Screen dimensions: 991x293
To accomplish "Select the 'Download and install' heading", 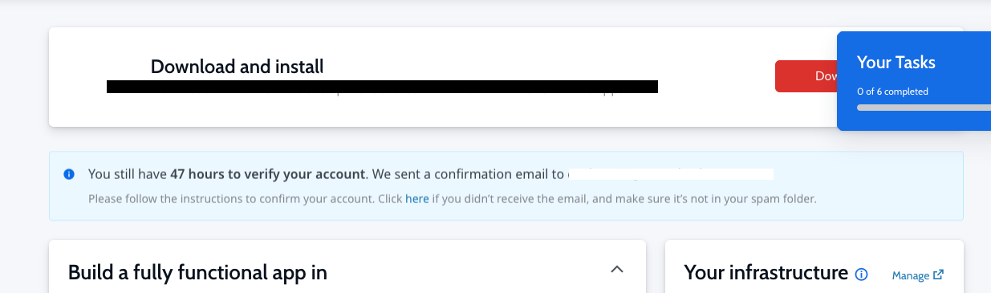I will (x=238, y=67).
